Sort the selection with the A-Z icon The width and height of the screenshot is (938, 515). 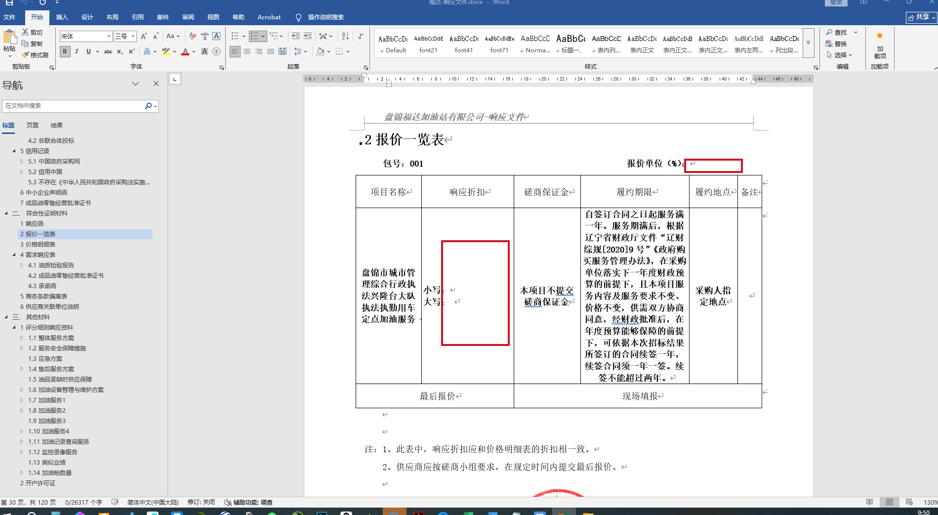345,36
